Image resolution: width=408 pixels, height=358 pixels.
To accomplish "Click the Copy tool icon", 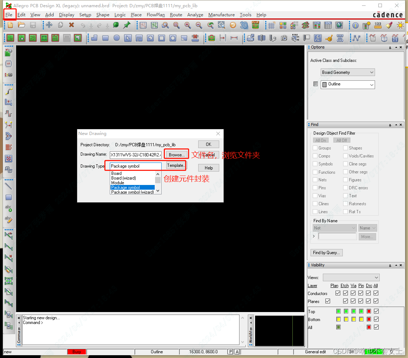I will 61,25.
